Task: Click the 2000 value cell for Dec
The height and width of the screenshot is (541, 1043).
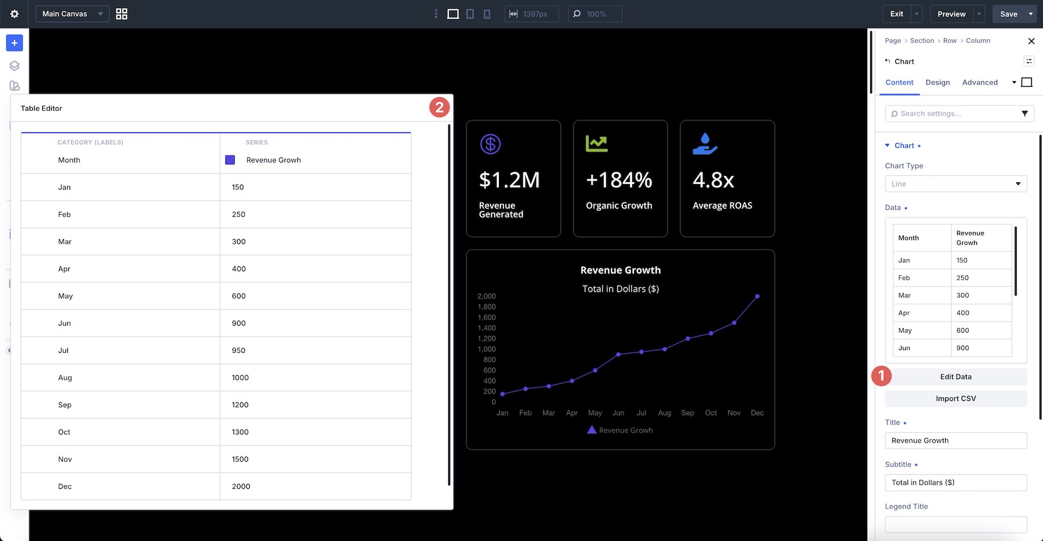Action: pos(316,486)
